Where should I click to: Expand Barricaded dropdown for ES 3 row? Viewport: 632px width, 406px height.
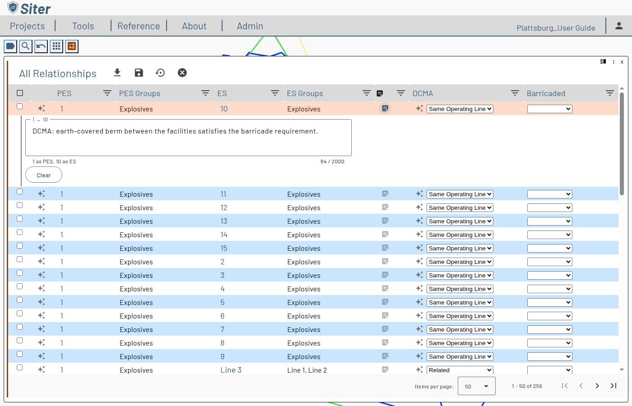[550, 275]
